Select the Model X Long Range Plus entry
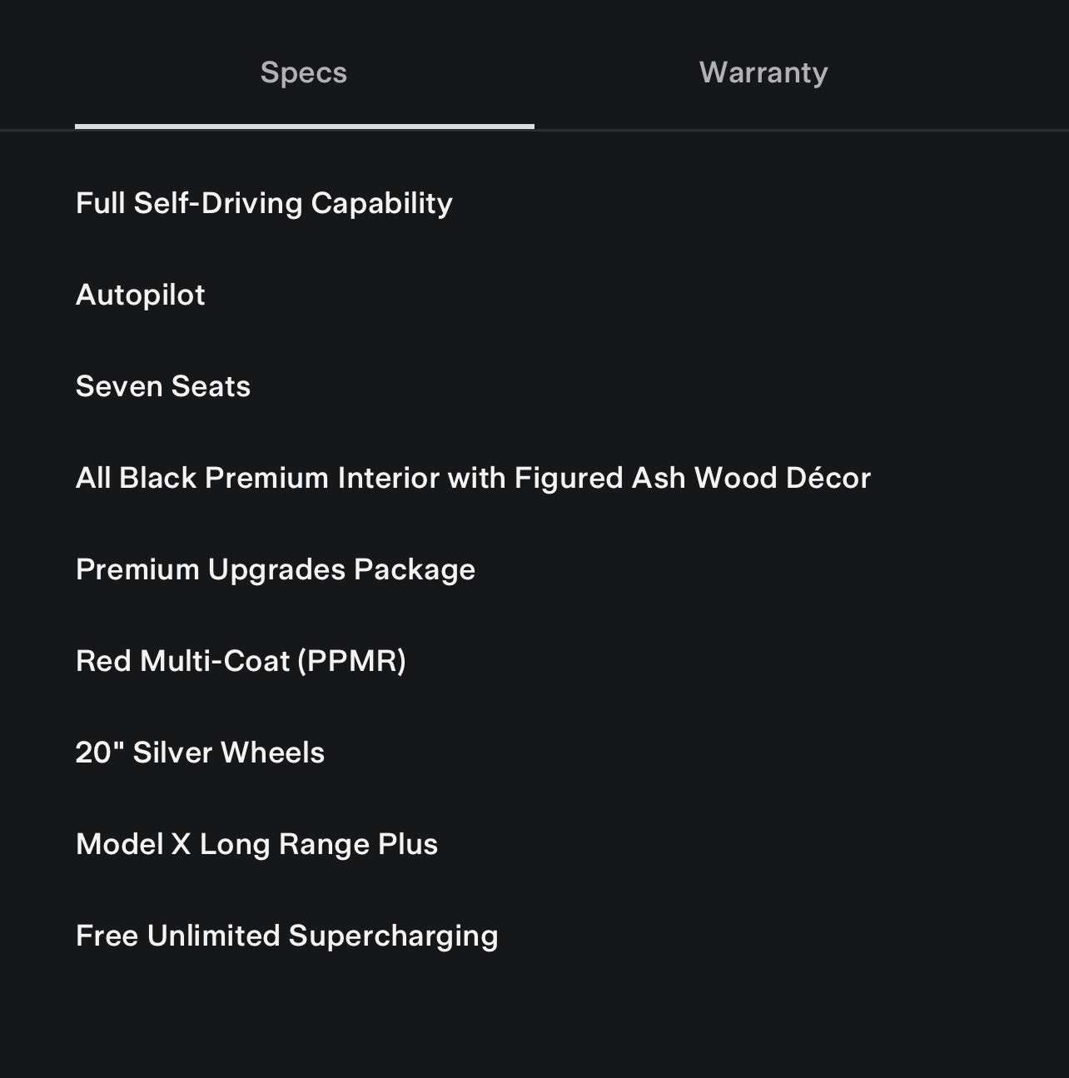The height and width of the screenshot is (1078, 1069). click(x=256, y=844)
